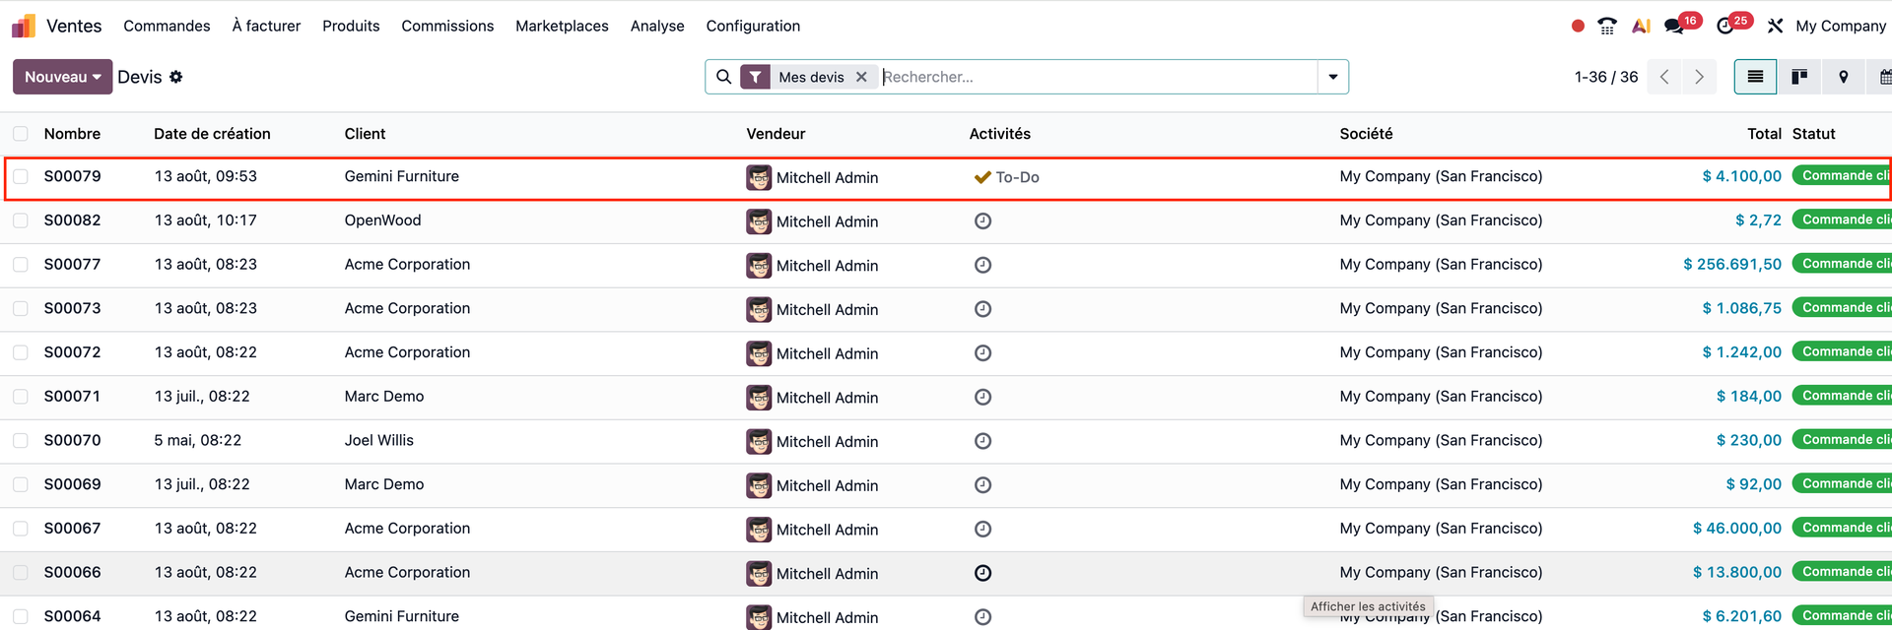
Task: Open the VoIP phone dialer icon
Action: click(x=1607, y=27)
